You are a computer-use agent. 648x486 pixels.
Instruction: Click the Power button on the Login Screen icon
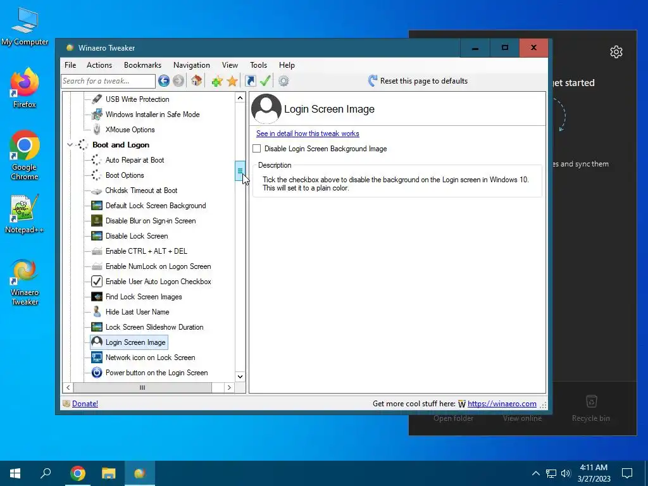click(97, 372)
